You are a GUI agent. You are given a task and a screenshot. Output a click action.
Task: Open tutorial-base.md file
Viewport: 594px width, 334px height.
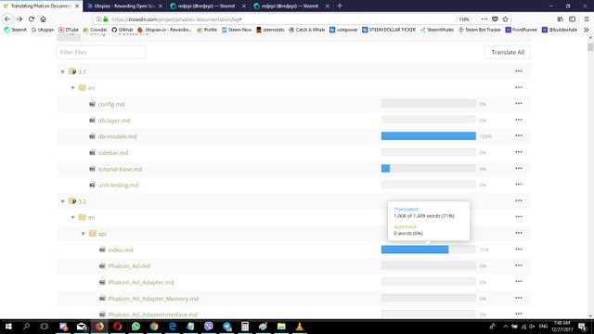tap(120, 169)
